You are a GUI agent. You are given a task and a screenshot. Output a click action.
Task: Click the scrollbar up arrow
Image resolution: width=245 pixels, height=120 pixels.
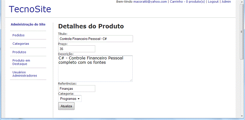[242, 1]
